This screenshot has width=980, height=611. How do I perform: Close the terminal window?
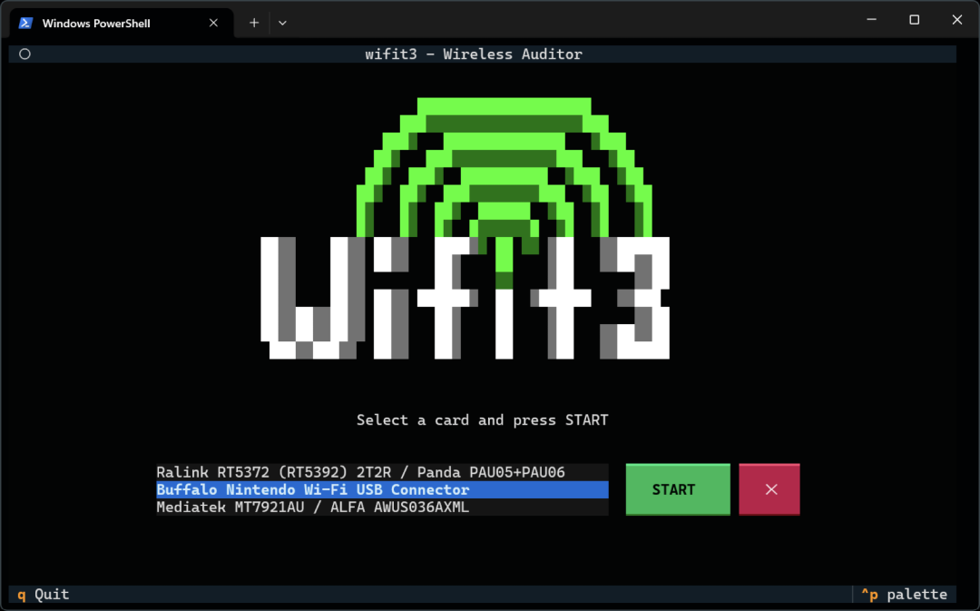point(957,20)
